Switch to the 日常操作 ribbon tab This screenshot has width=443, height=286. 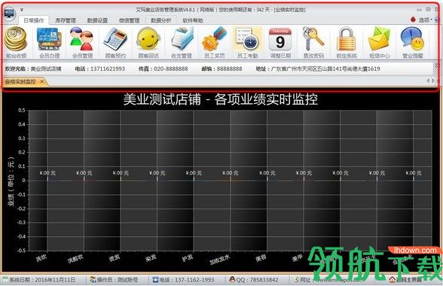tap(34, 20)
